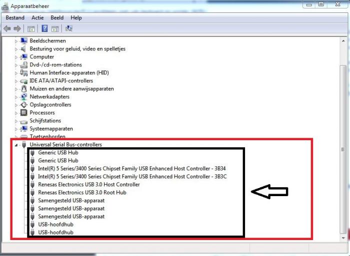The width and height of the screenshot is (350, 256).
Task: Expand Muizen en andere aanwijsapparaten node
Action: point(16,89)
